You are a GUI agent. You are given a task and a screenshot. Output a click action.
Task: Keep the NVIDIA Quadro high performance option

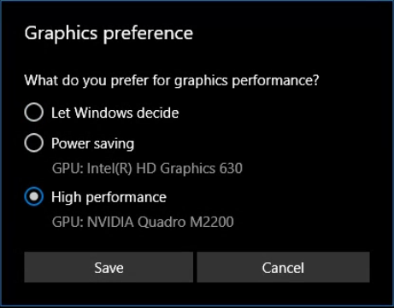[34, 196]
